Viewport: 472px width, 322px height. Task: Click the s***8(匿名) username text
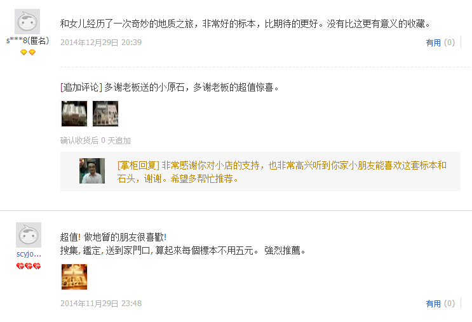[x=28, y=41]
